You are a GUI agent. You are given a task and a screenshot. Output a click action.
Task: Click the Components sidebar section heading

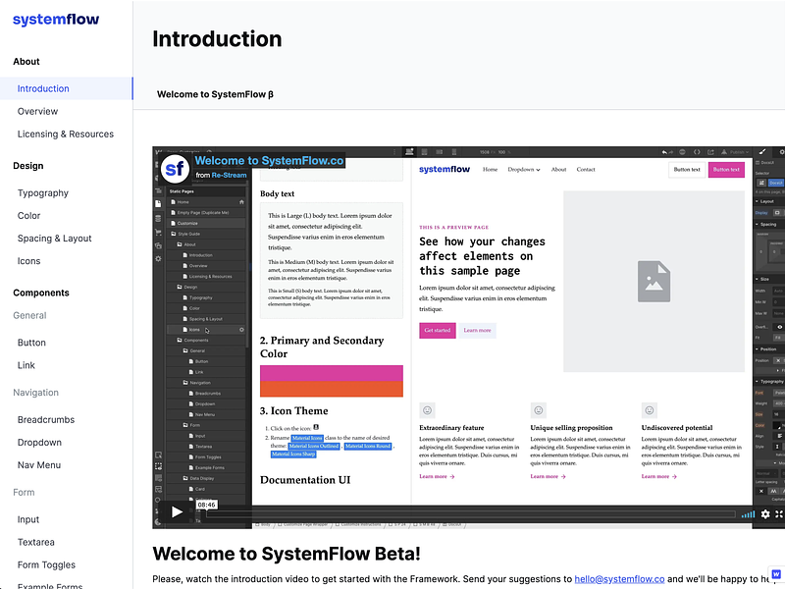pos(41,293)
